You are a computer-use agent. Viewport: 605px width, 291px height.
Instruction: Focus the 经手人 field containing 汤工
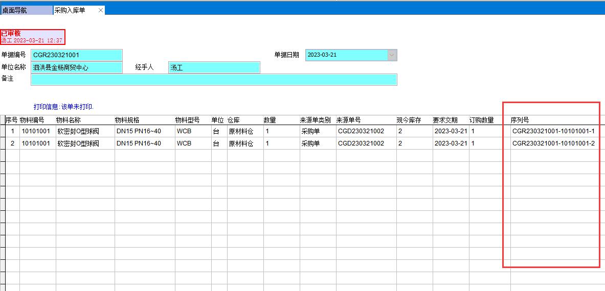(x=214, y=67)
